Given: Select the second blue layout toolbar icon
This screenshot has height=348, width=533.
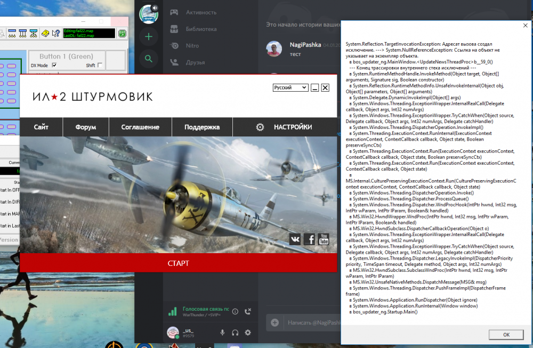Looking at the screenshot, I should (23, 33).
